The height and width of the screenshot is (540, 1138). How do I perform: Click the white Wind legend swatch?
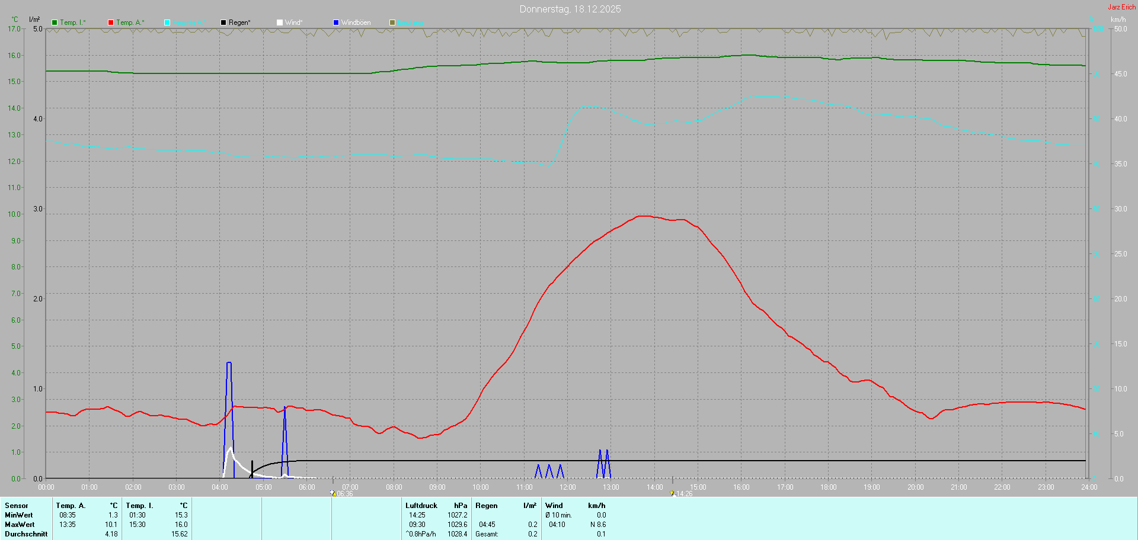(280, 22)
